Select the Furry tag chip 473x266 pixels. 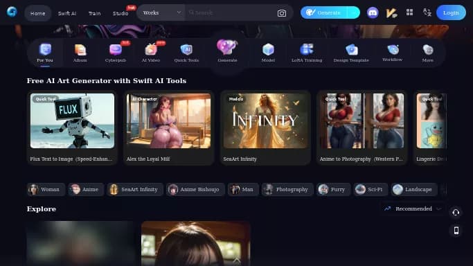tap(333, 189)
